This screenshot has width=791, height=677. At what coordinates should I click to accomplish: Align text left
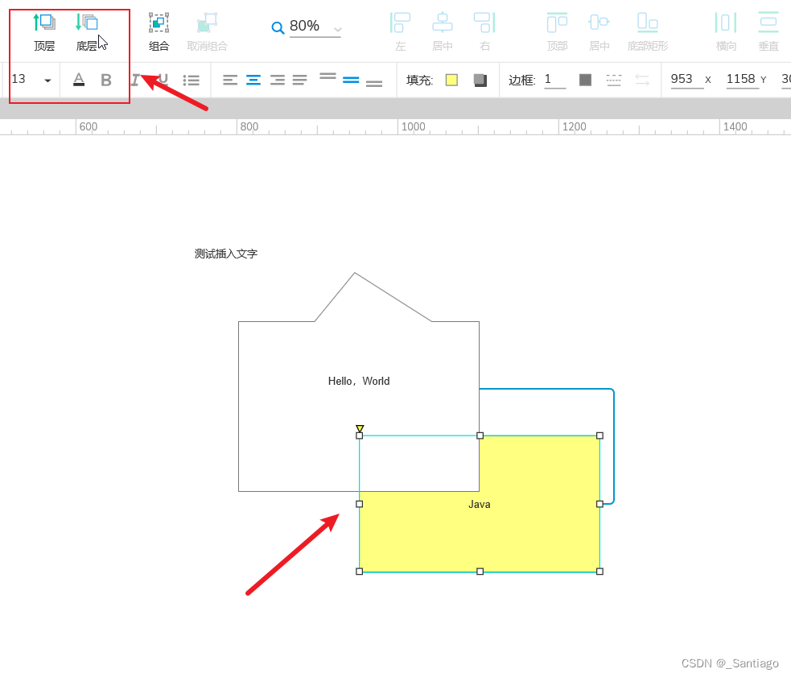(x=230, y=80)
